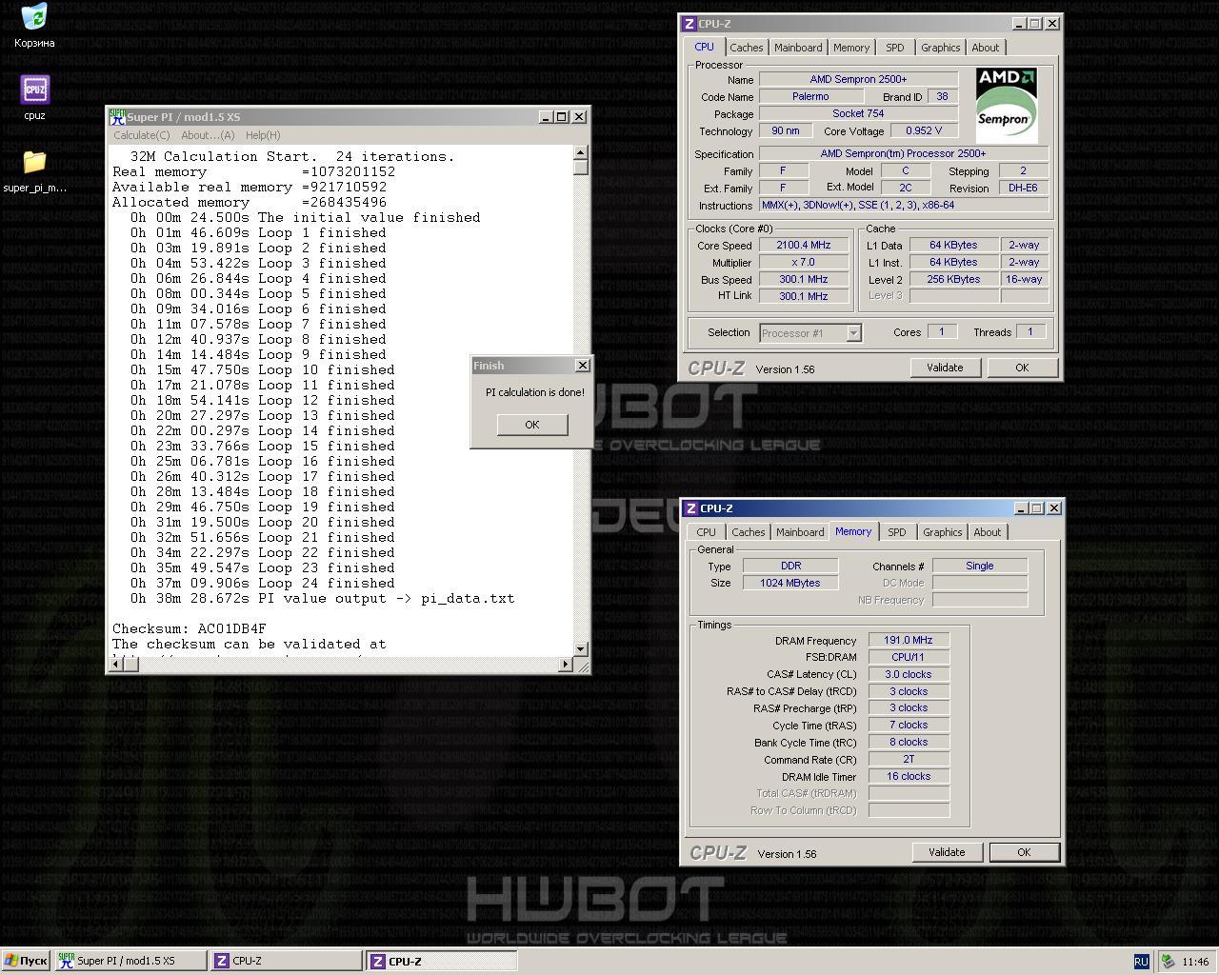The width and height of the screenshot is (1219, 975).
Task: Click the Channels # Single field
Action: [979, 567]
